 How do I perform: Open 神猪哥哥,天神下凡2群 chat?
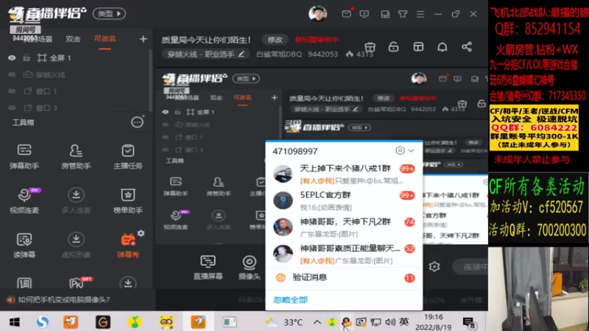[x=344, y=227]
